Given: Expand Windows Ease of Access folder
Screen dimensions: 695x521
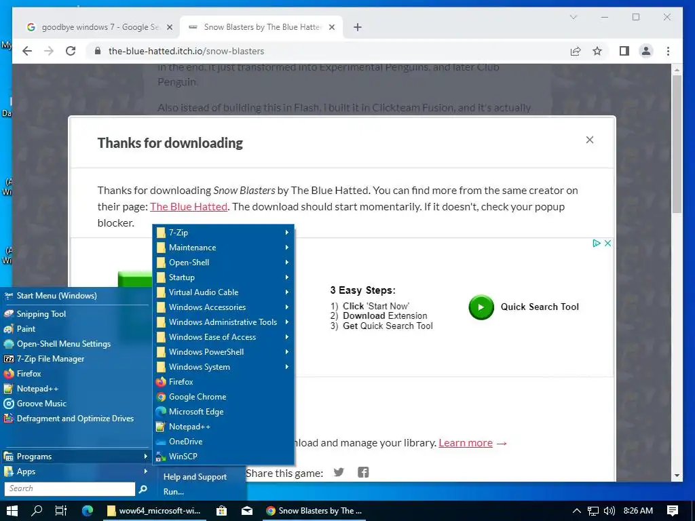Looking at the screenshot, I should click(x=223, y=337).
